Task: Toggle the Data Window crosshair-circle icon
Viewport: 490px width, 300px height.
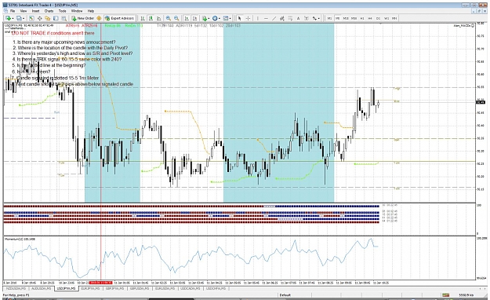Action: 39,18
